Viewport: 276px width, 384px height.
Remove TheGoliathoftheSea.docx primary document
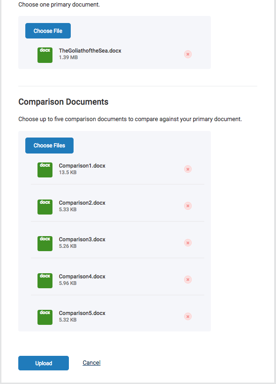[x=188, y=54]
